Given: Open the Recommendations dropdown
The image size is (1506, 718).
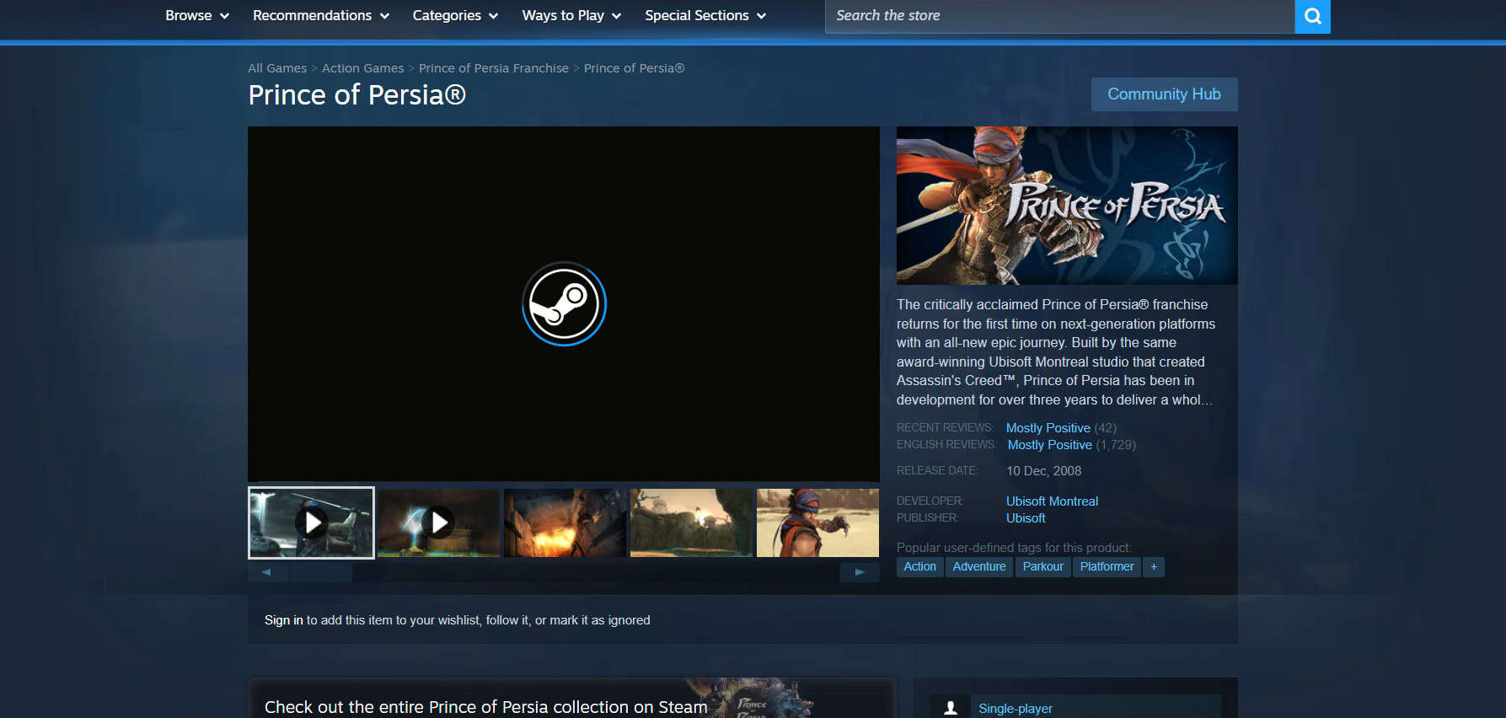Looking at the screenshot, I should click(x=320, y=16).
